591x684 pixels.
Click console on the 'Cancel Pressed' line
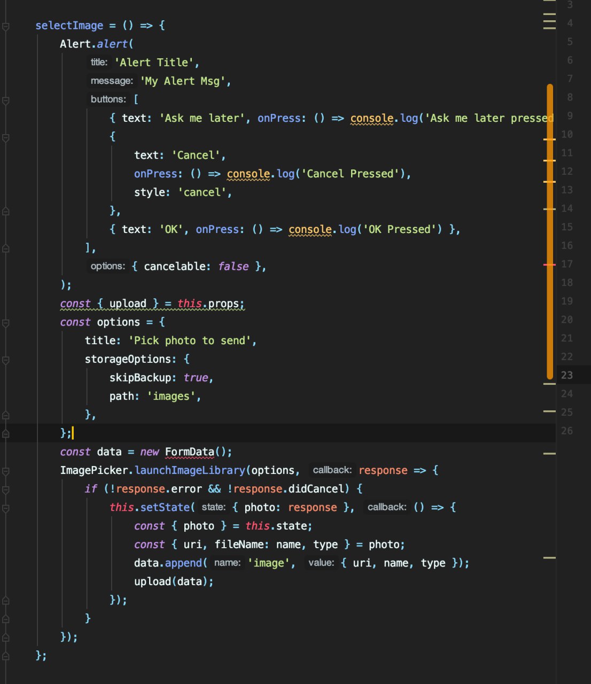click(248, 174)
